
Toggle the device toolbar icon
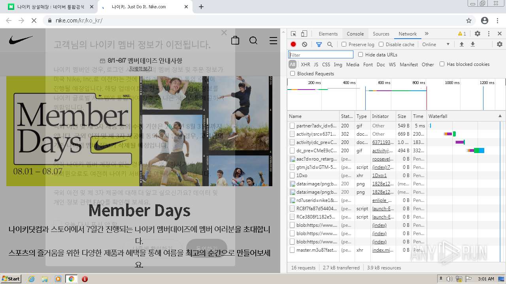pos(304,34)
